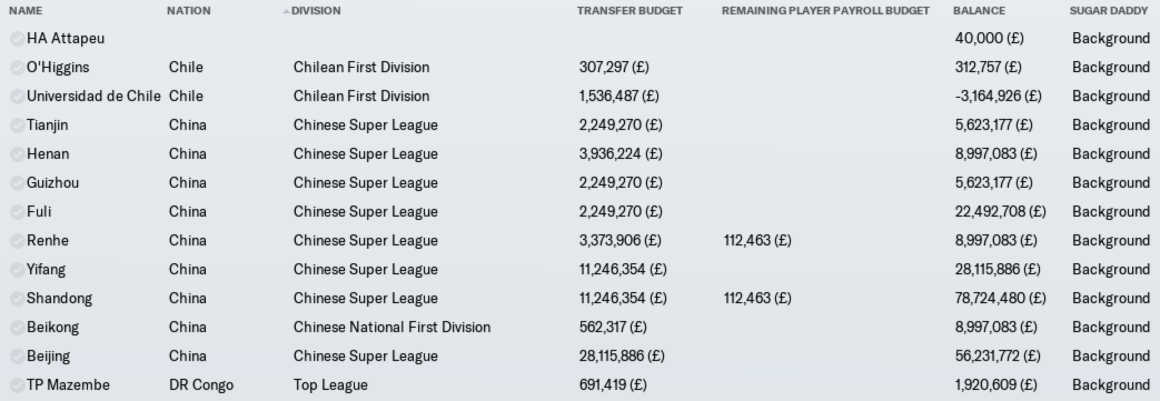The image size is (1160, 401).
Task: Open the Fuli club row
Action: point(580,212)
